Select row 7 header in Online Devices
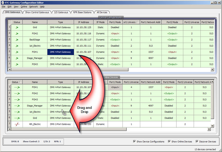 9,124
